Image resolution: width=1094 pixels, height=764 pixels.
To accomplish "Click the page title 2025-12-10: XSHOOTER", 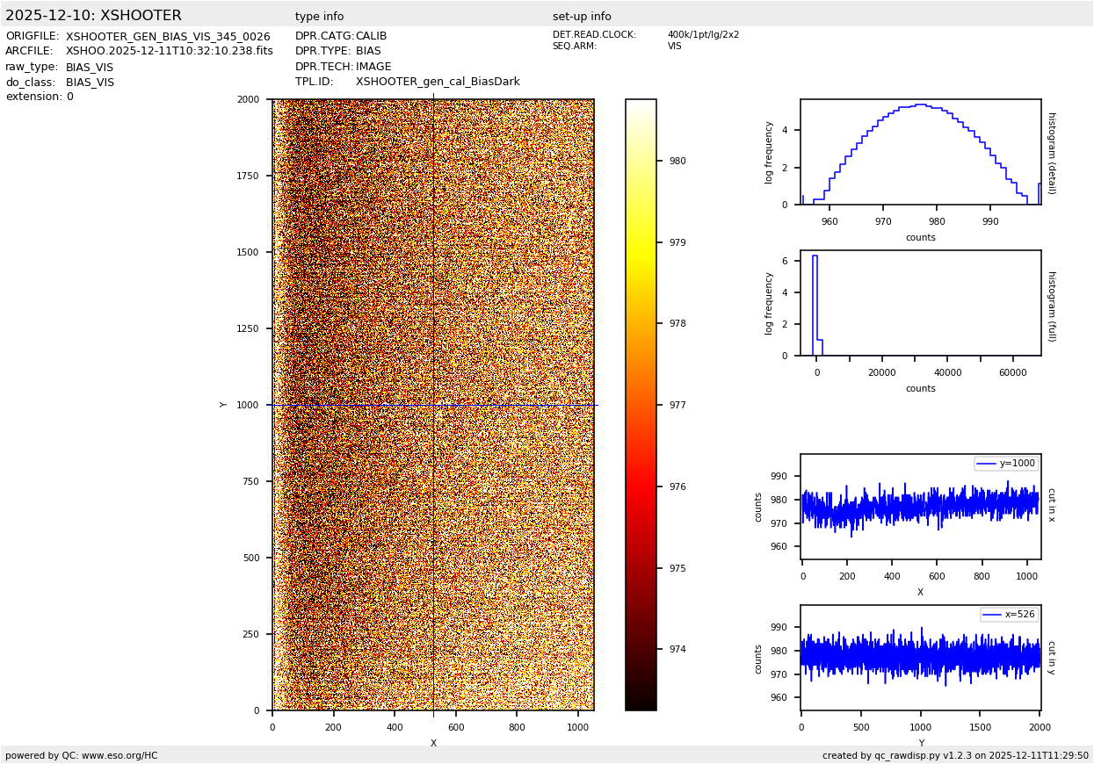I will tap(93, 16).
